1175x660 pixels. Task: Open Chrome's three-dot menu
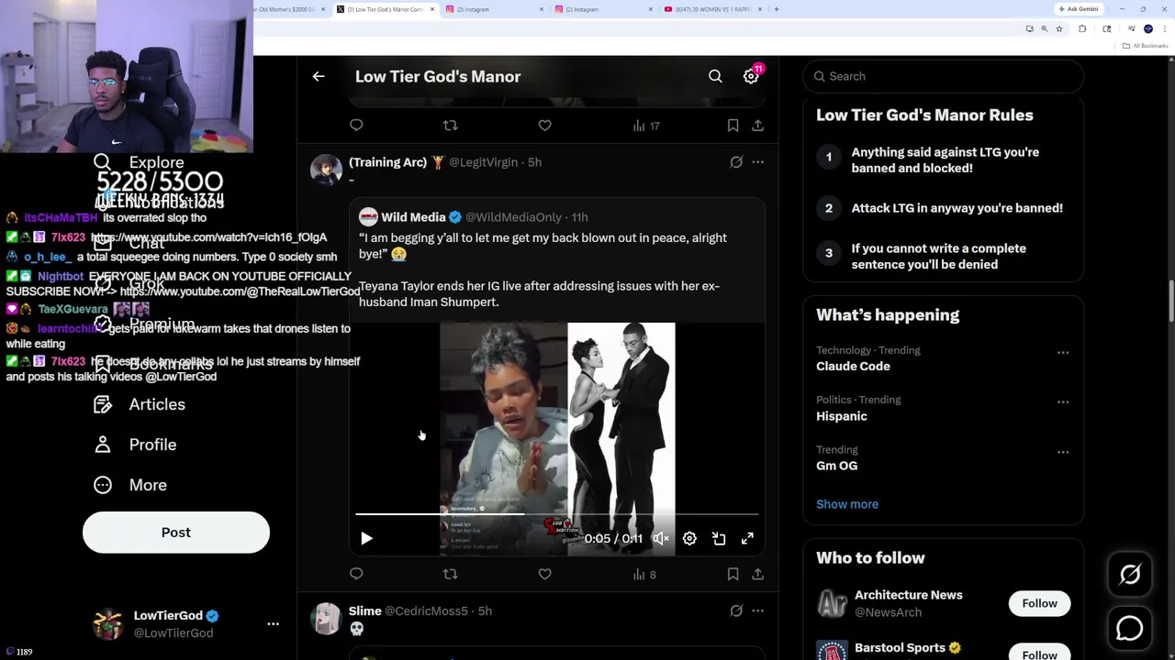tap(1165, 29)
